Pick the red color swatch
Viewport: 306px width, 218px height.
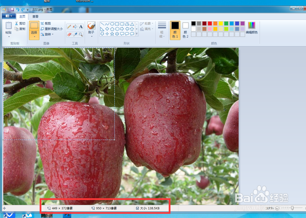(x=210, y=24)
